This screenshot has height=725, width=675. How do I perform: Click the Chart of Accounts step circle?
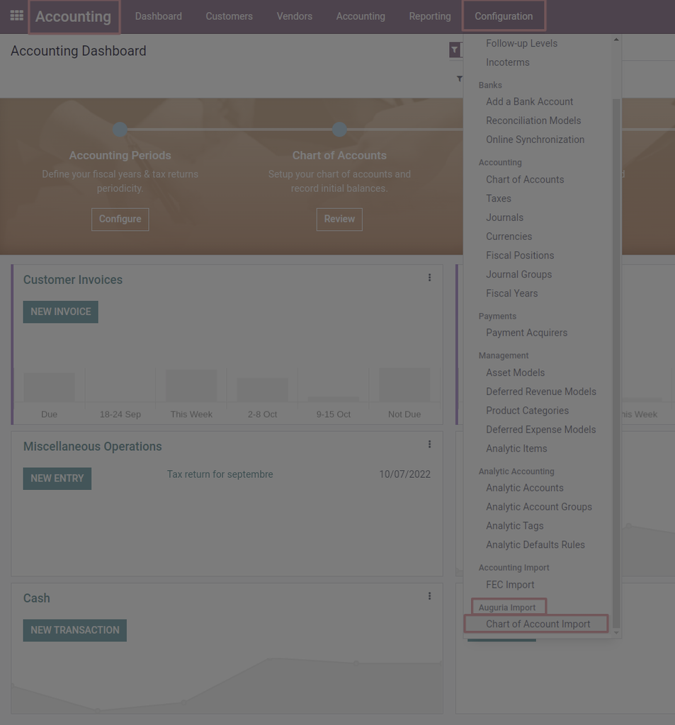[339, 130]
